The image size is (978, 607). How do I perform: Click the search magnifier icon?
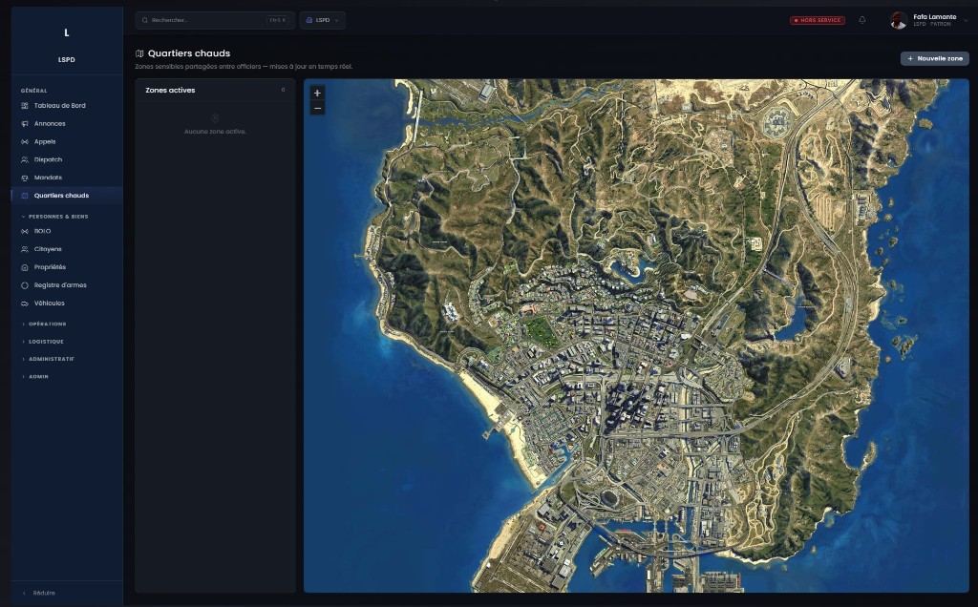145,20
